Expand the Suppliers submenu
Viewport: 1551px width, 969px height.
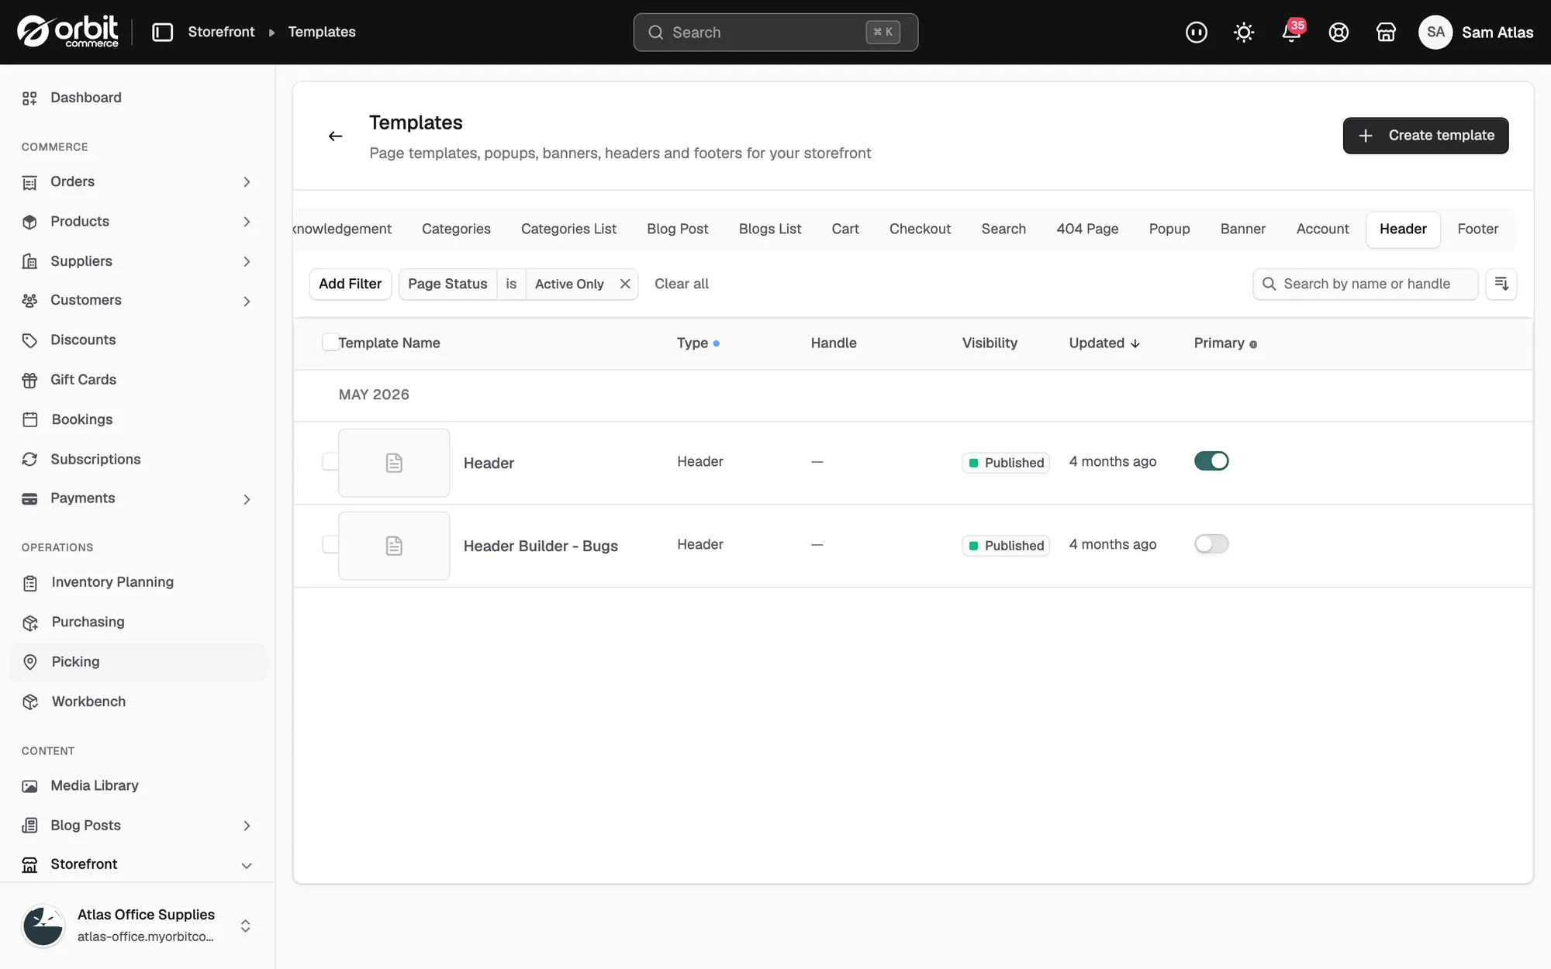(247, 261)
